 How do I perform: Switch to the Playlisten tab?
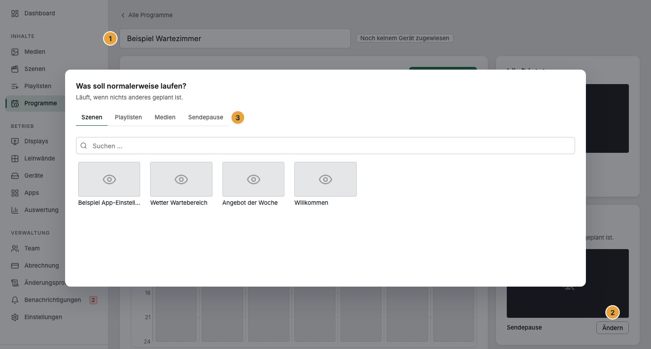[x=128, y=118]
